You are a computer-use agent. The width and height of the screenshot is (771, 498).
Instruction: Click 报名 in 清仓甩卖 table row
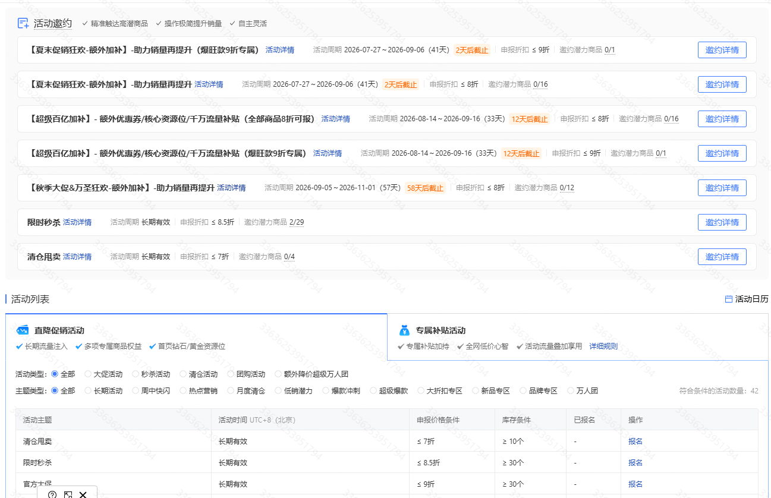click(635, 441)
